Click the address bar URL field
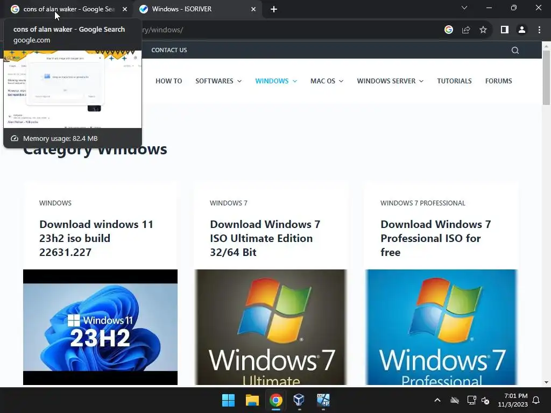This screenshot has height=413, width=551. coord(288,30)
